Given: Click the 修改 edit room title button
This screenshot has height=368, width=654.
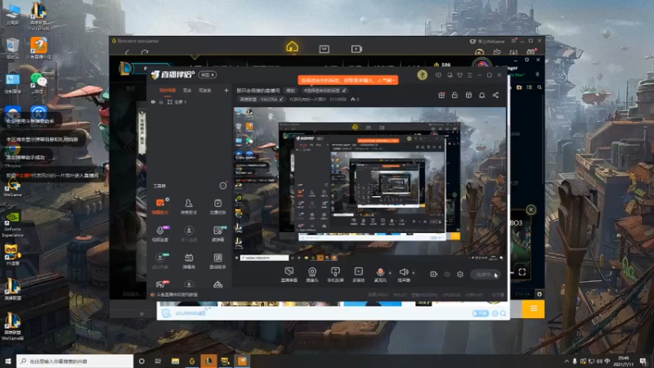Looking at the screenshot, I should coord(290,91).
